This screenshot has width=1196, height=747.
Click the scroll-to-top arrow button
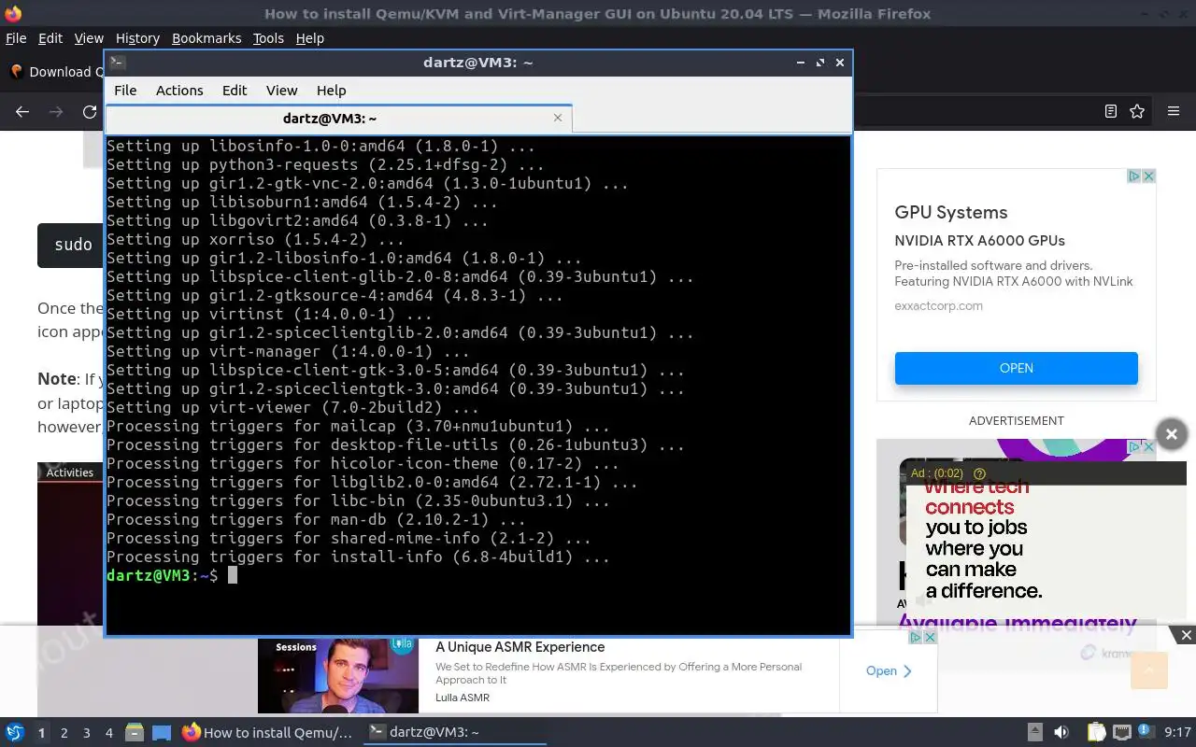[x=1149, y=670]
